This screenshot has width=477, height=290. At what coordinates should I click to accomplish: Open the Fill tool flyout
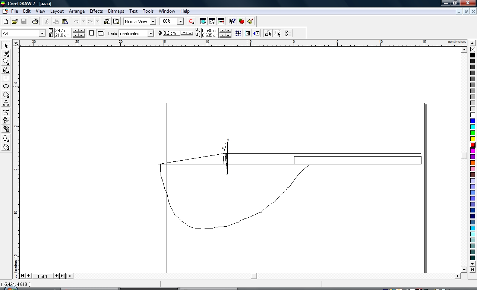coord(6,147)
